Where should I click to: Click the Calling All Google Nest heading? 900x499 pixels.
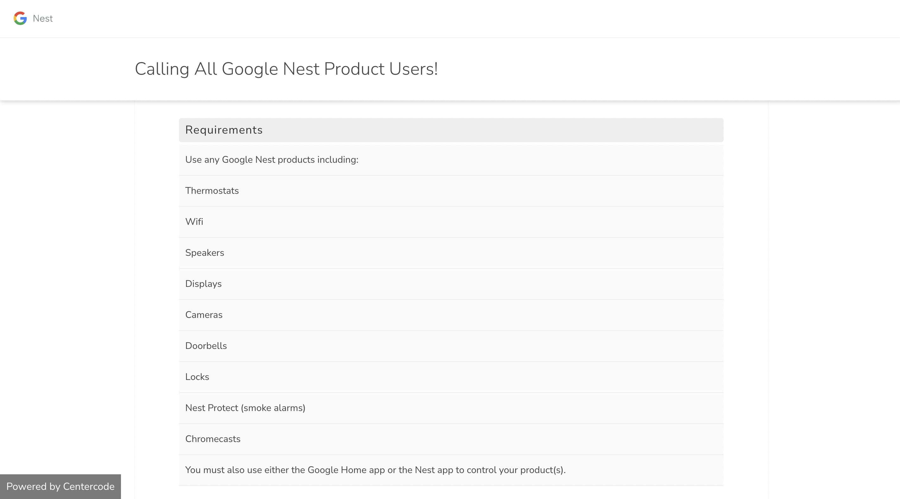click(286, 69)
